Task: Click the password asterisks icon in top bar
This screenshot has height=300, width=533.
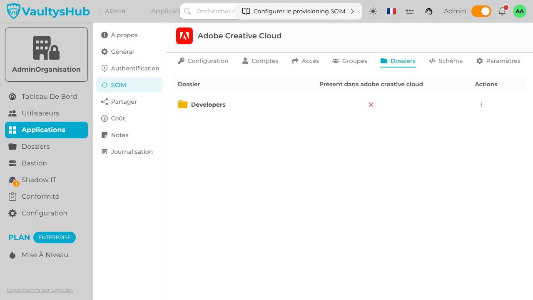Action: pyautogui.click(x=410, y=11)
